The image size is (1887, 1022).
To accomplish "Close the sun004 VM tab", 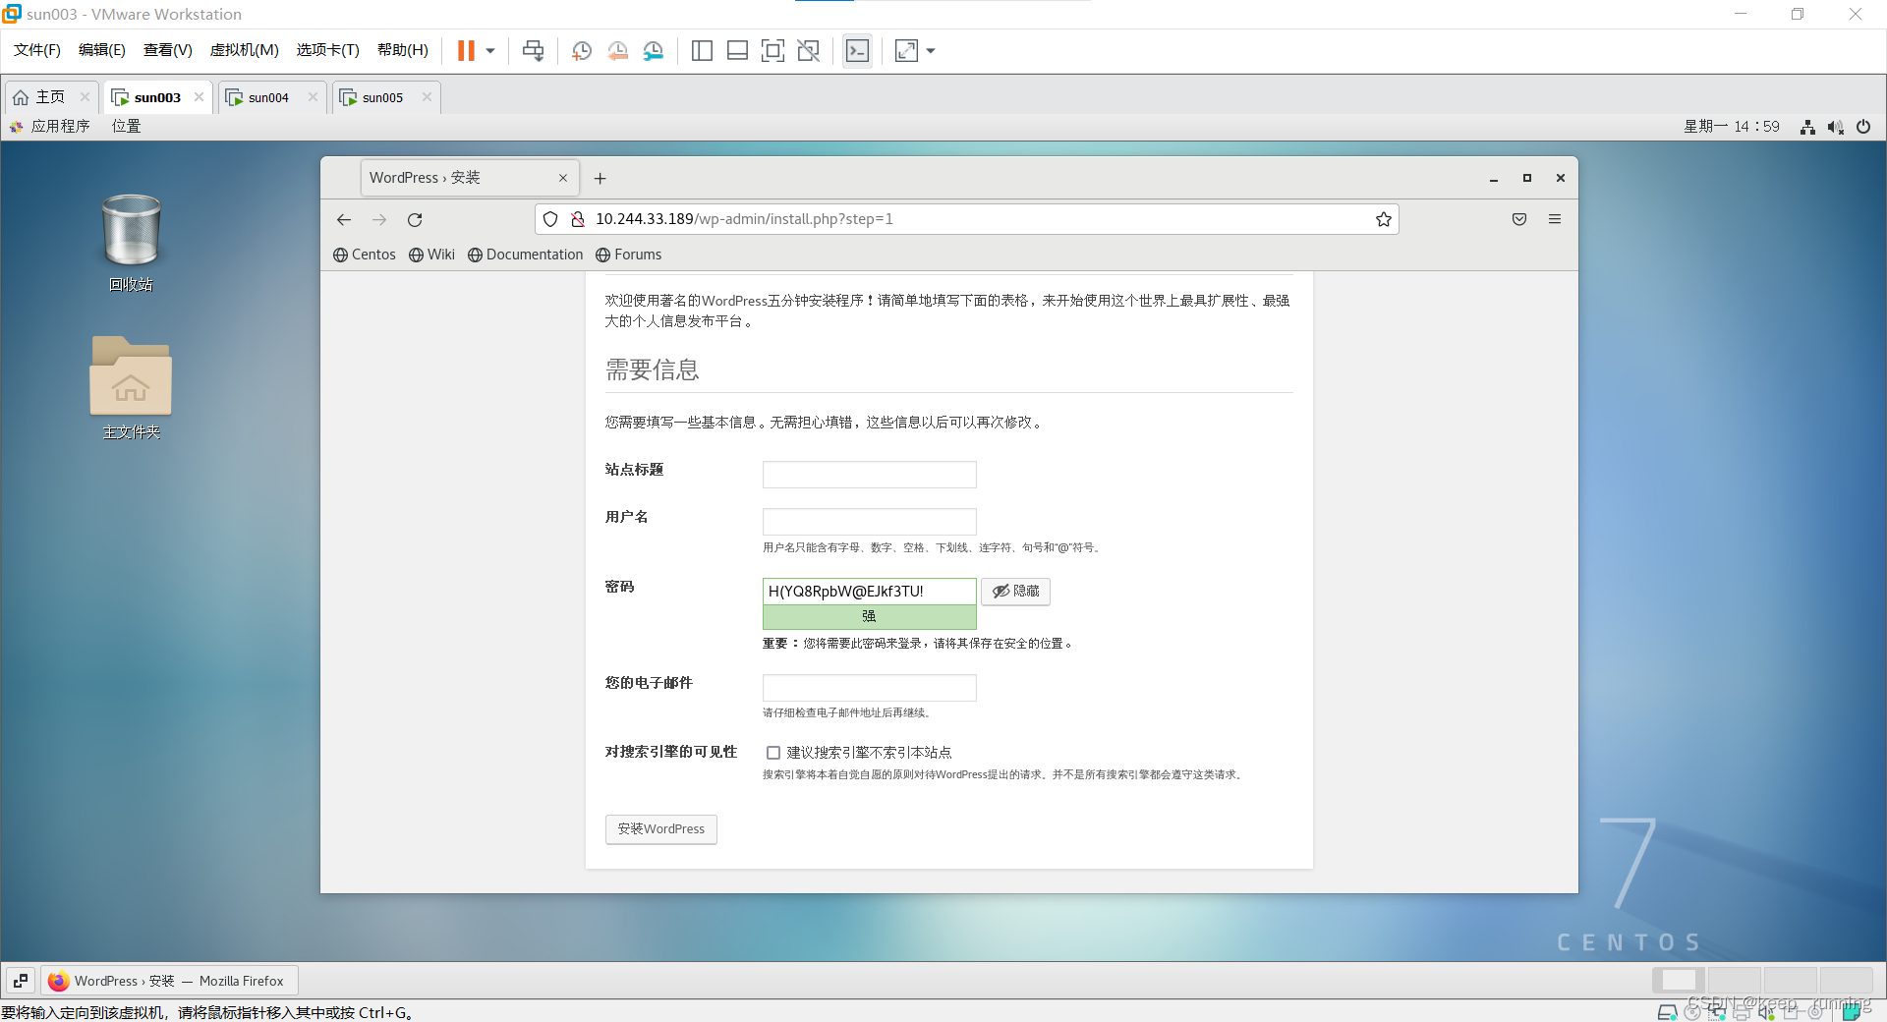I will coord(314,97).
